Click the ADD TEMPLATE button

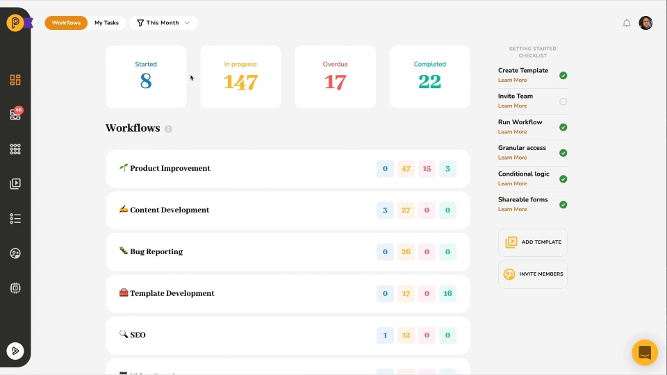(x=533, y=242)
